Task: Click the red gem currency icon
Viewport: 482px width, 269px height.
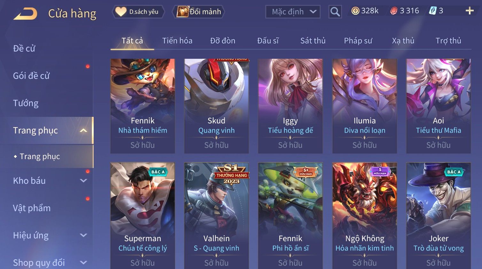Action: [394, 11]
